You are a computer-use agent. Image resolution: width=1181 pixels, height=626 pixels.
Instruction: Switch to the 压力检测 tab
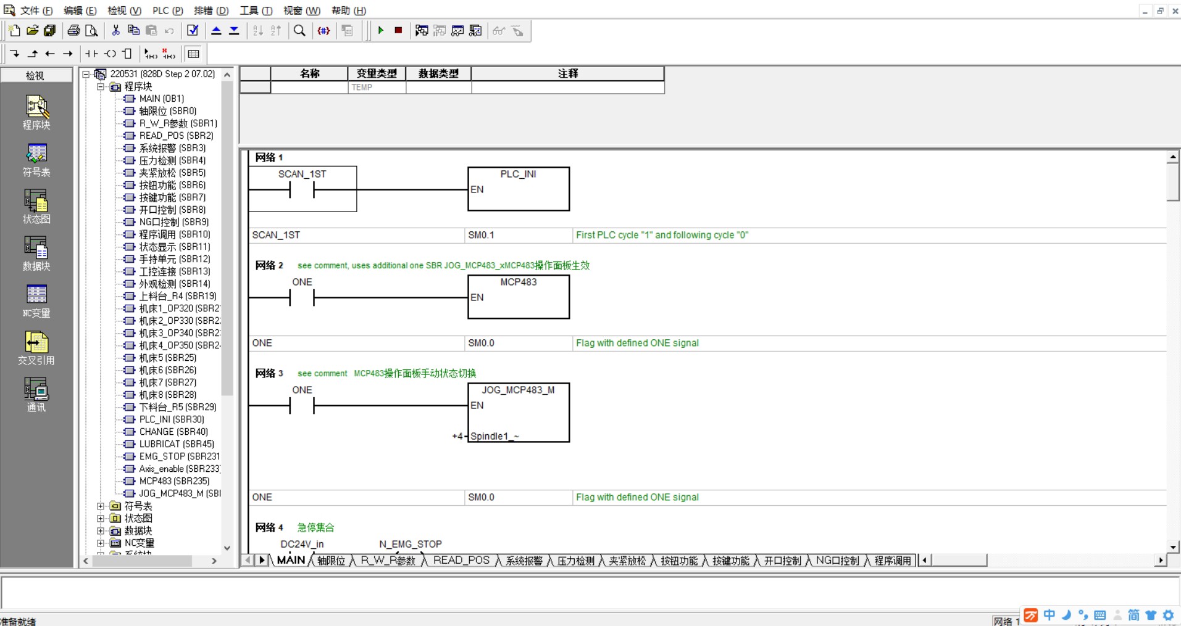[x=575, y=560]
